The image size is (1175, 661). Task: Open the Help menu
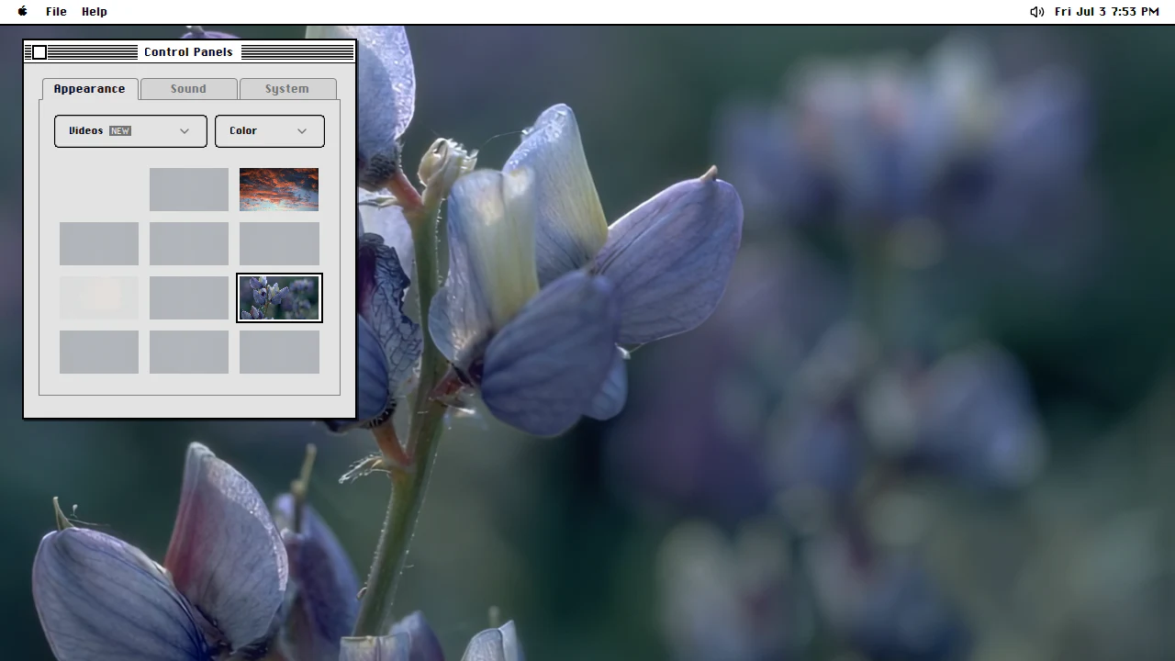(x=94, y=12)
